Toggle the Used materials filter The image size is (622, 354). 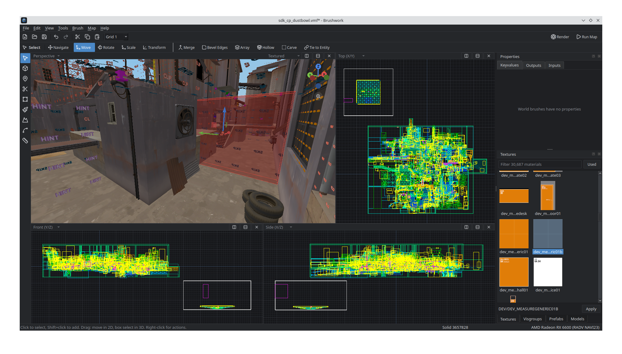click(592, 164)
